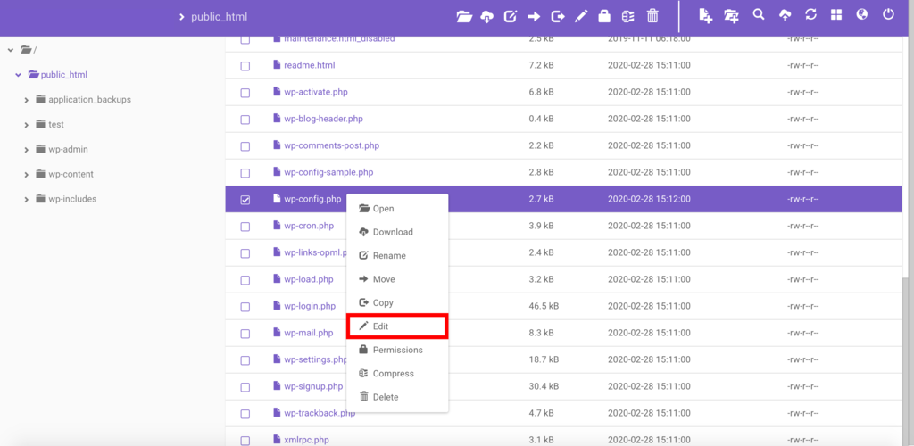This screenshot has height=446, width=914.
Task: Click the 2020-02-28 15:12:00 date cell
Action: coord(649,199)
